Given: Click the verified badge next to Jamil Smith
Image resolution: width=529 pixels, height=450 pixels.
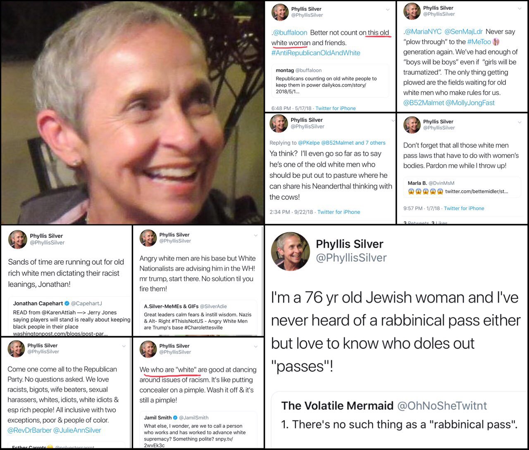Looking at the screenshot, I should pyautogui.click(x=175, y=418).
